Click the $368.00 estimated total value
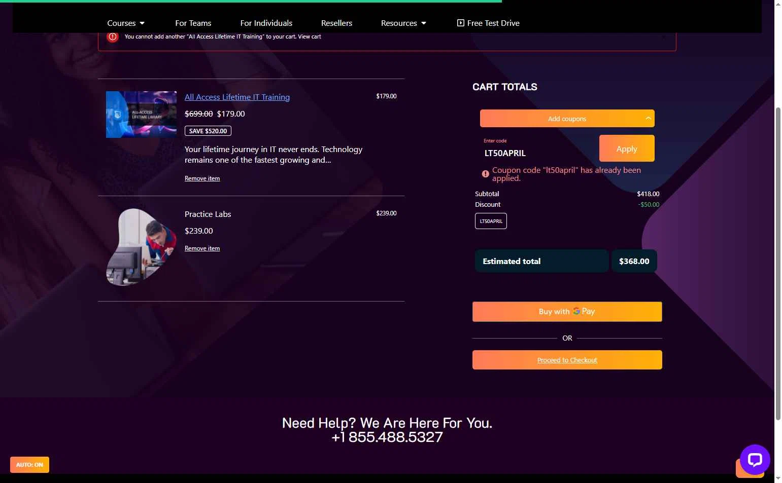This screenshot has width=782, height=483. [634, 261]
